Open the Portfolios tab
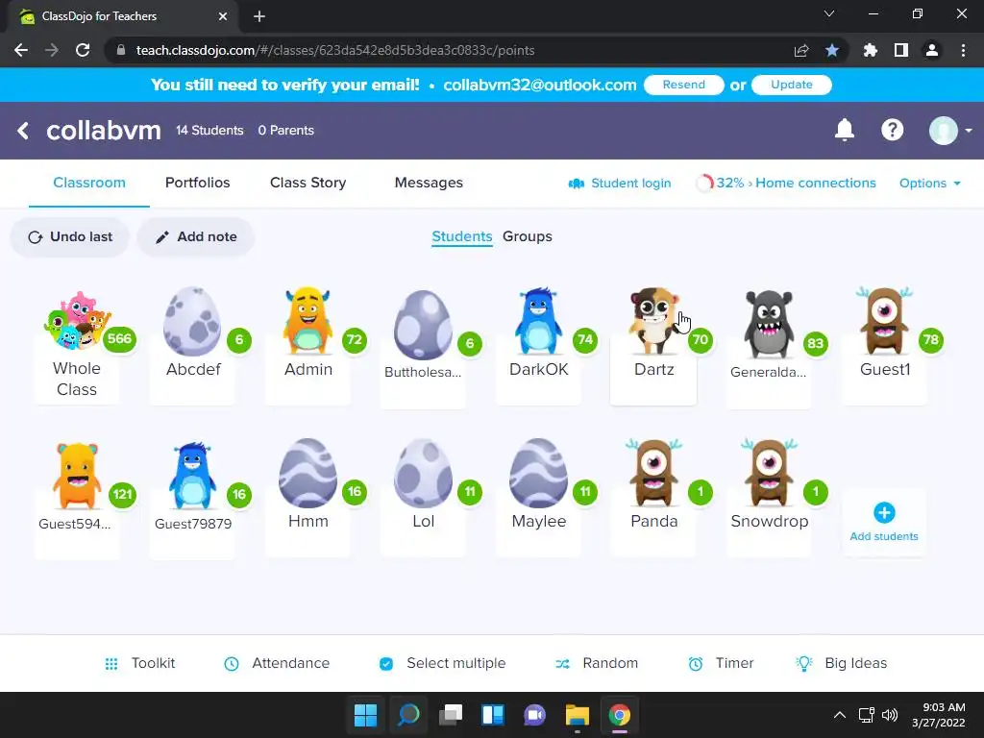The width and height of the screenshot is (984, 738). [198, 183]
